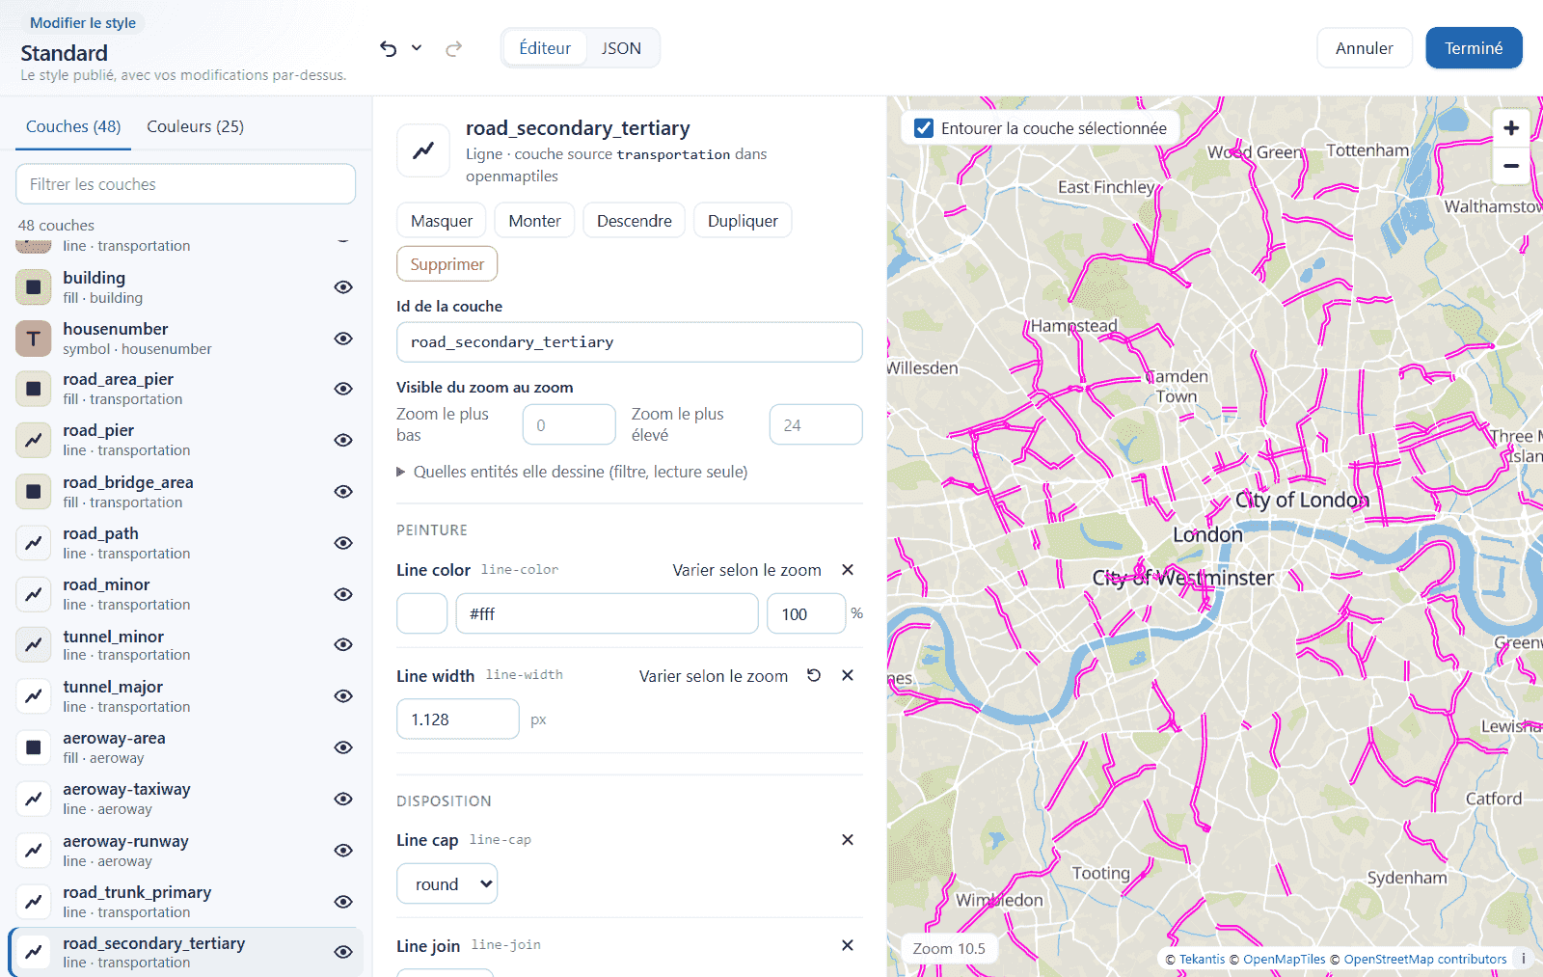Reset the Line width value
This screenshot has height=977, width=1543.
[x=814, y=675]
